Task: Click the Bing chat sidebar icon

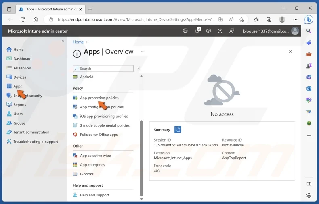Action: (x=309, y=19)
